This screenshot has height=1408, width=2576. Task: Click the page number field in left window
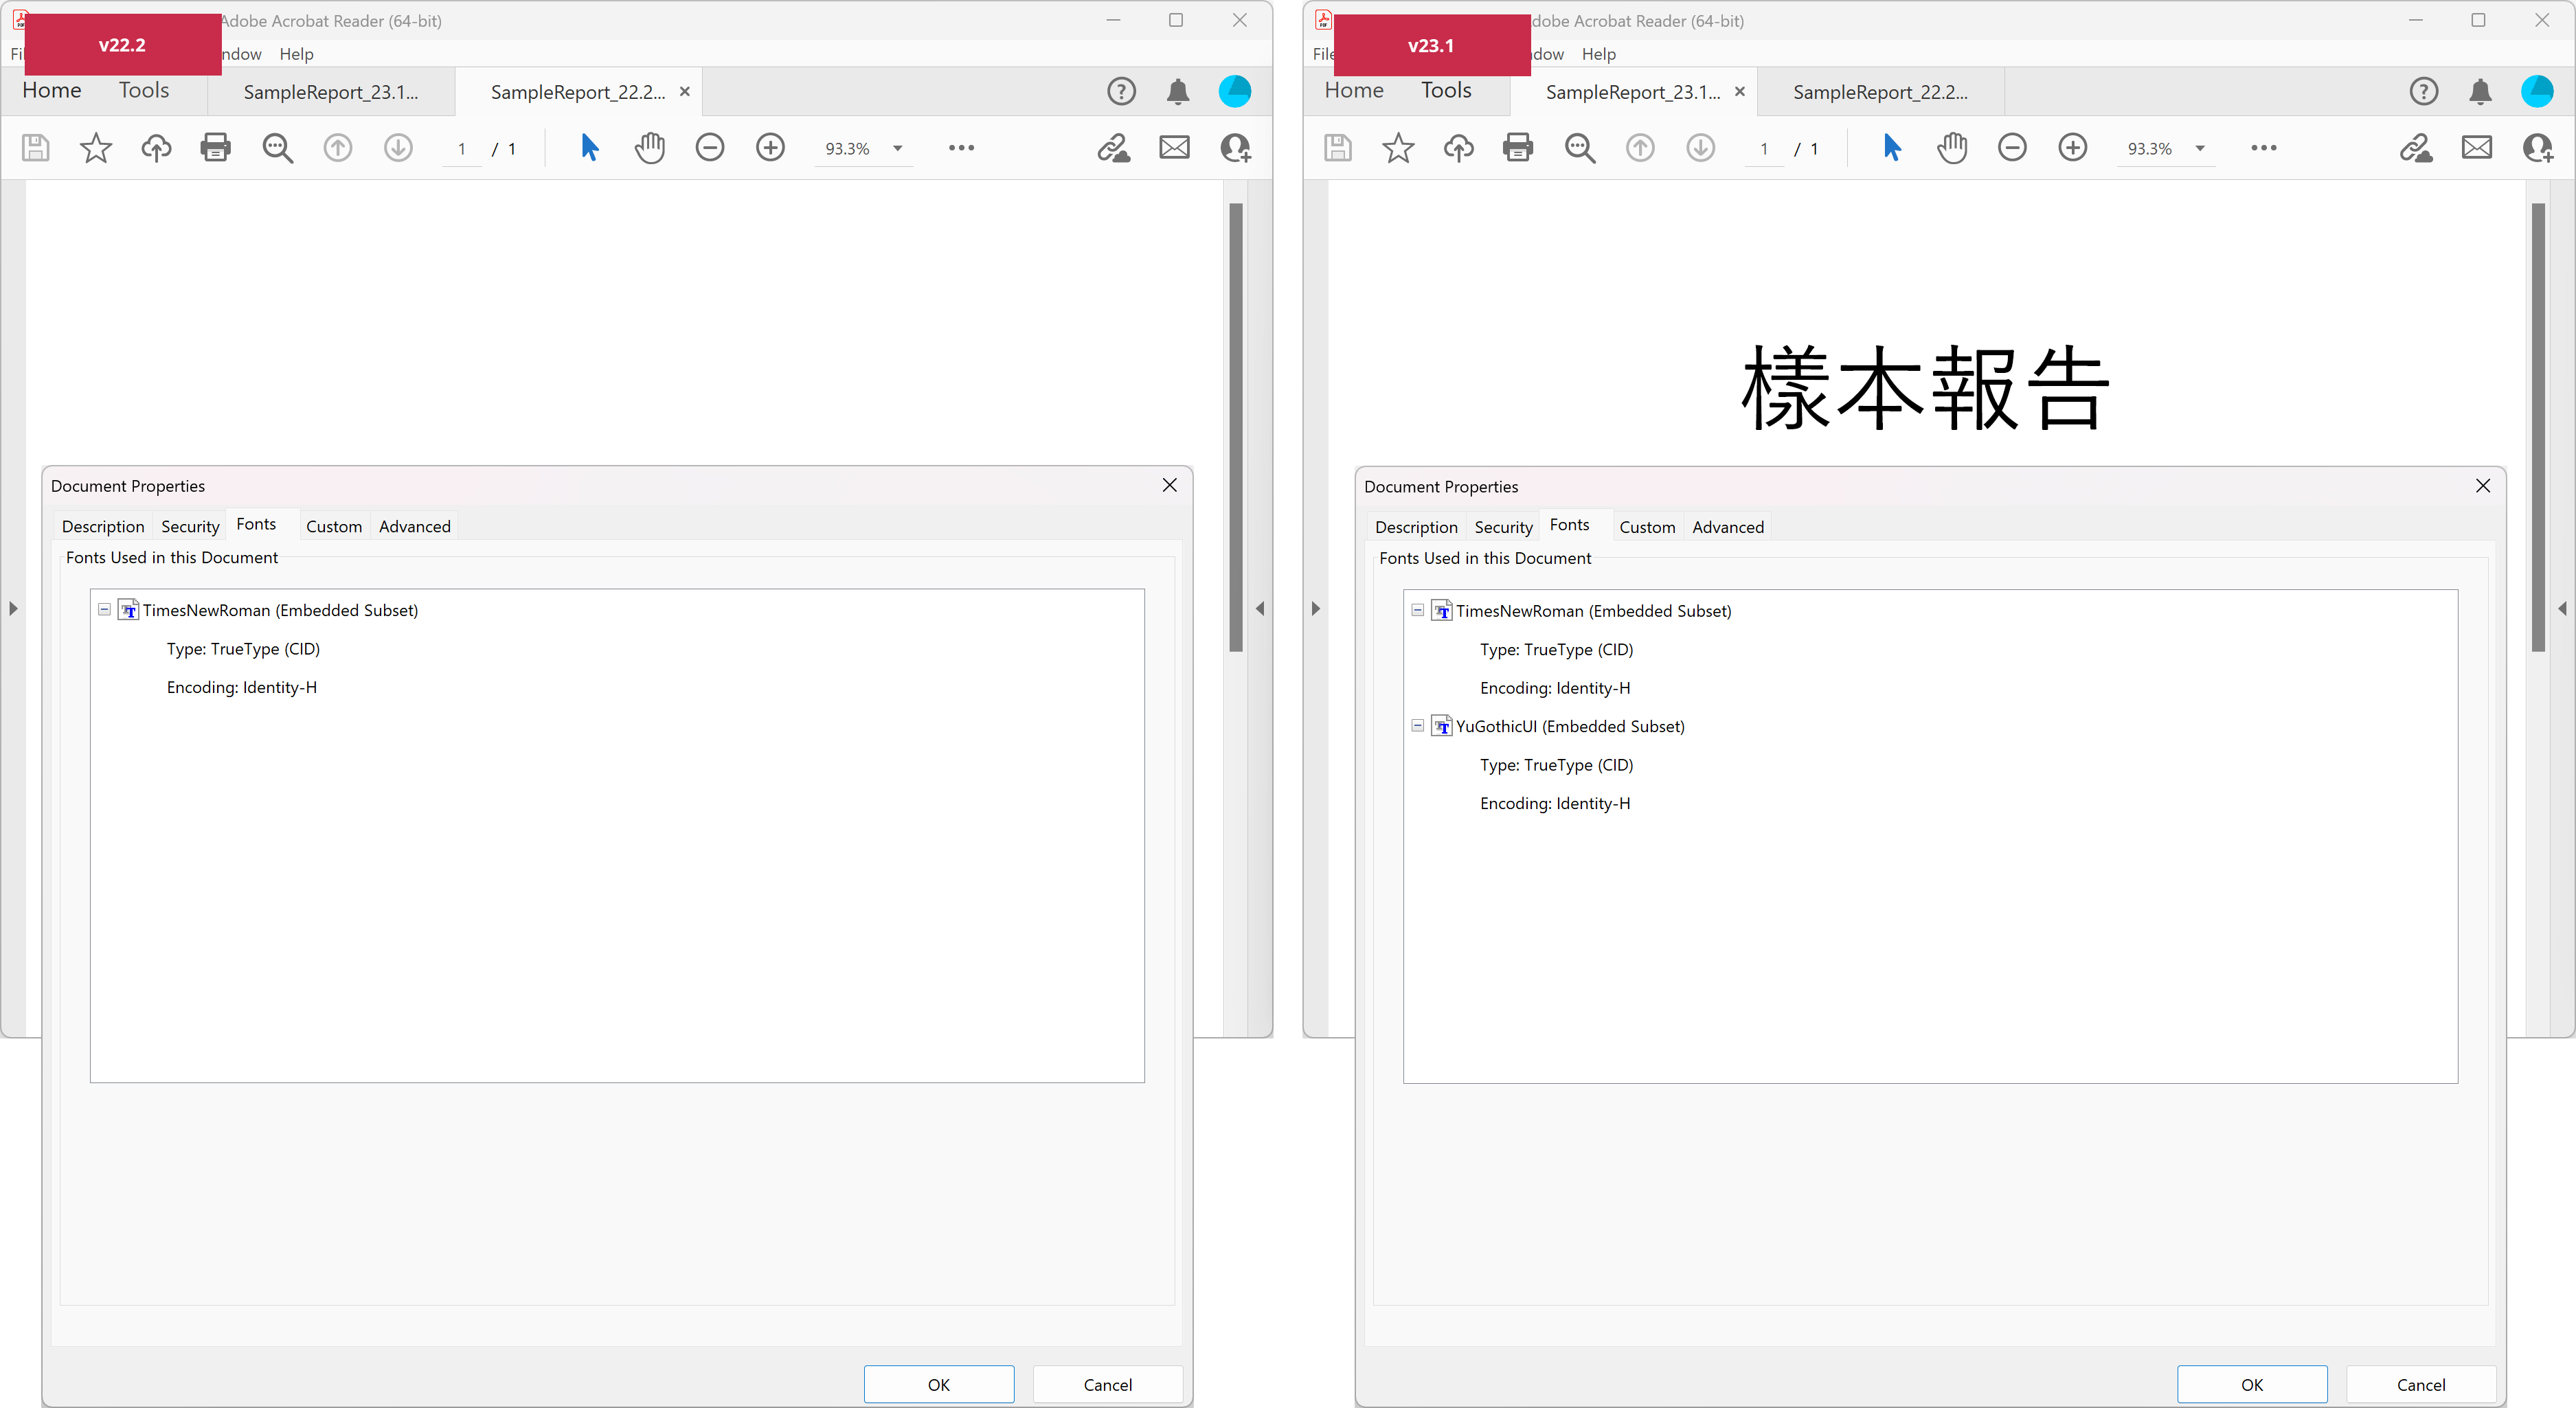[x=461, y=149]
